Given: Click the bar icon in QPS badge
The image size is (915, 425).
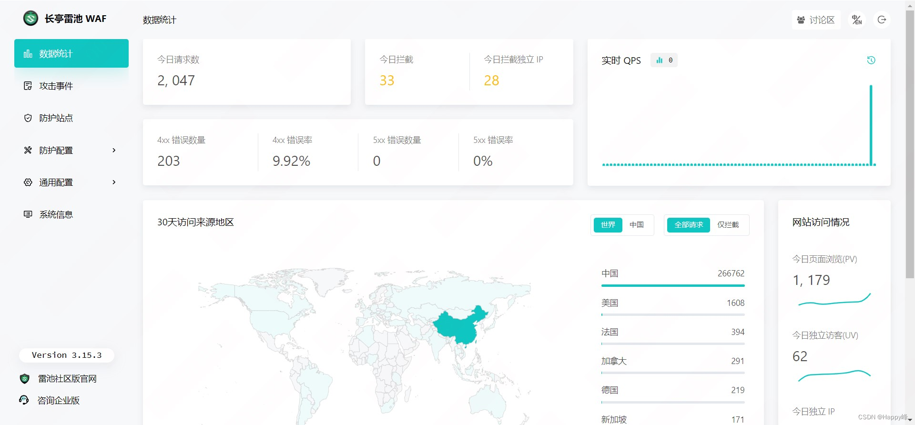Looking at the screenshot, I should [x=660, y=60].
